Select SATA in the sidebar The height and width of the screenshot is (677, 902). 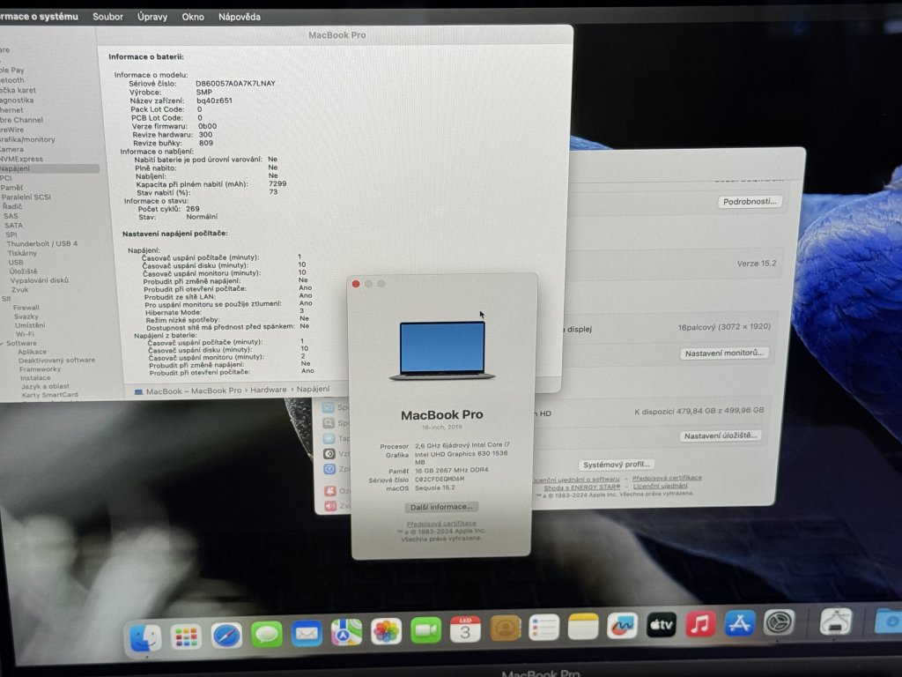coord(14,225)
